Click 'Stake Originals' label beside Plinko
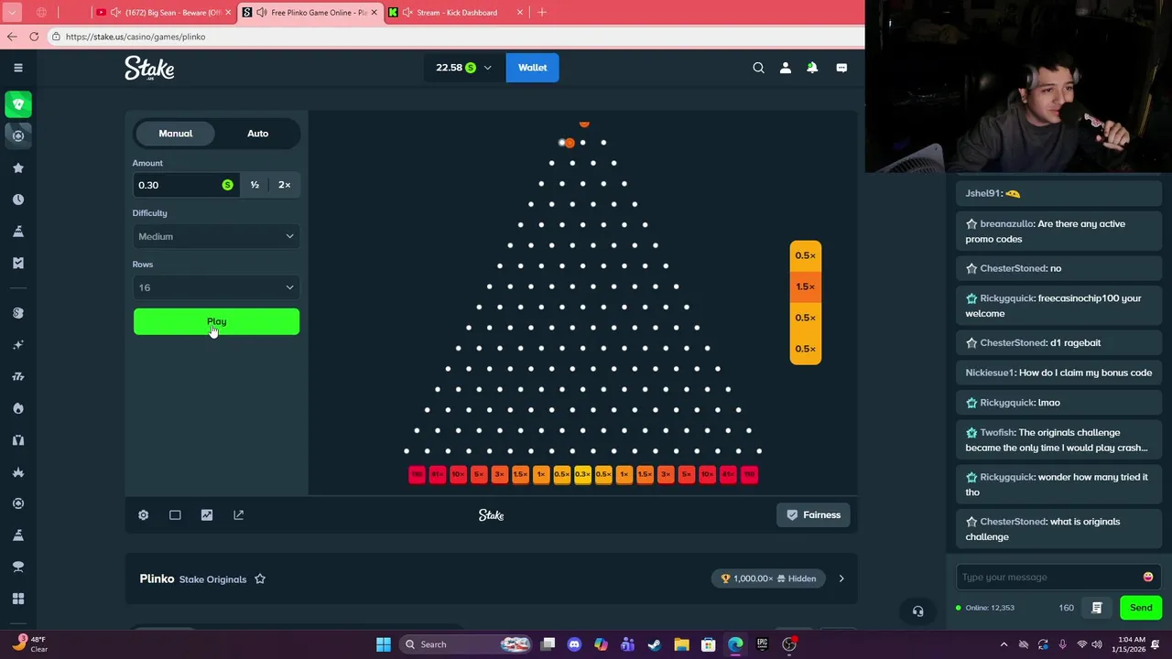This screenshot has width=1172, height=659. 212,579
